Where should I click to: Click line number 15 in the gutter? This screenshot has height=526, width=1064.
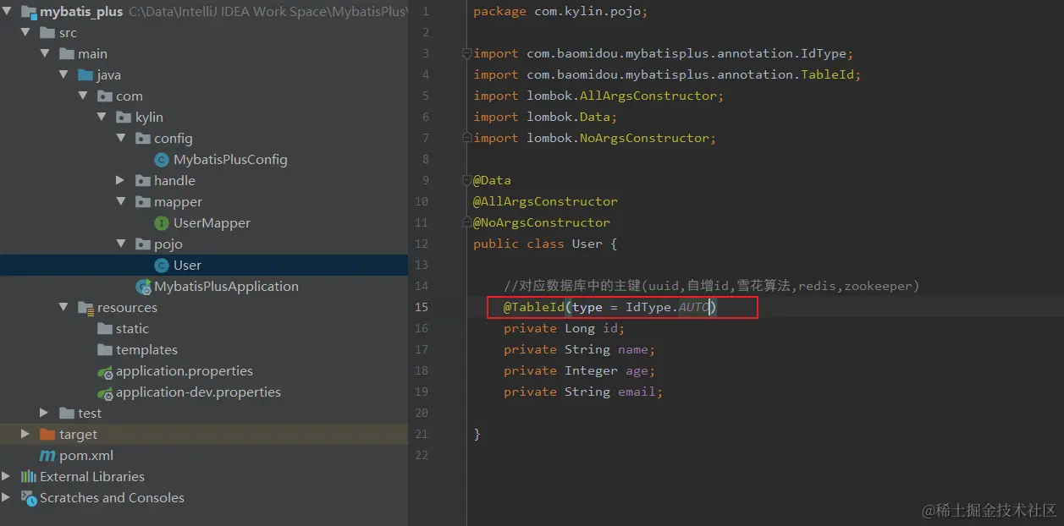click(422, 307)
